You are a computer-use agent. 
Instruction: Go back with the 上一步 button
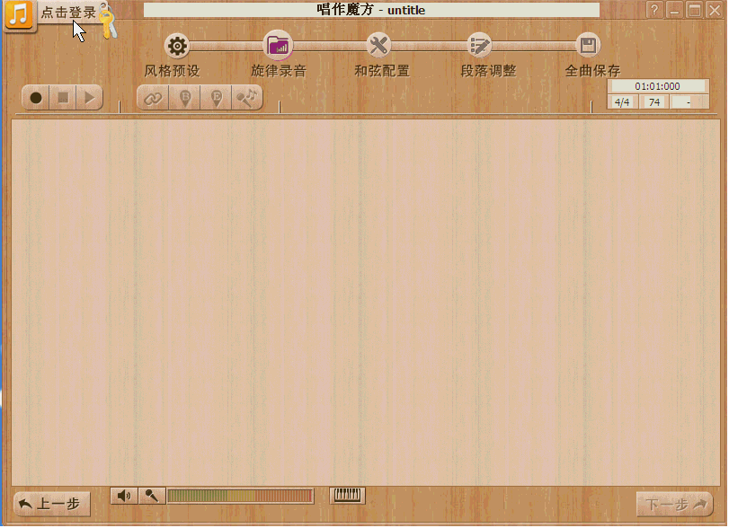coord(52,504)
